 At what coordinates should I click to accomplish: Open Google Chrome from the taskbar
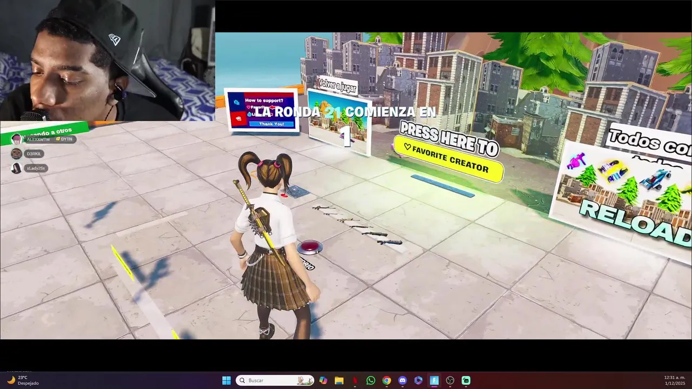pos(387,380)
